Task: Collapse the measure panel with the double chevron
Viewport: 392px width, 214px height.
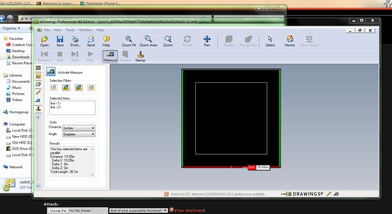Action: tap(38, 117)
